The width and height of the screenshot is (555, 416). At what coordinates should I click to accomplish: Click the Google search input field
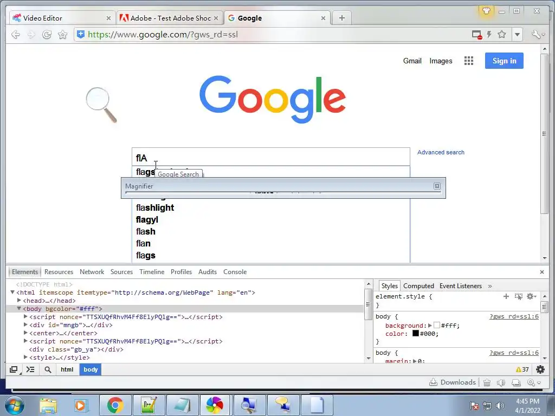click(271, 157)
